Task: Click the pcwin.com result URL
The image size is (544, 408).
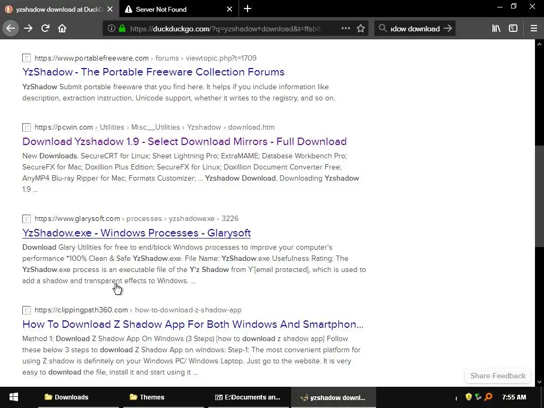Action: (x=155, y=127)
